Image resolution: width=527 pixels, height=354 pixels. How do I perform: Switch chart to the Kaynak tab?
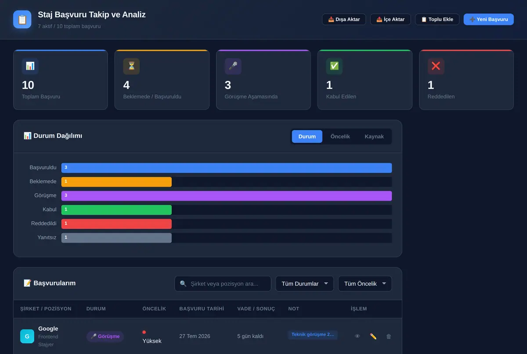374,137
